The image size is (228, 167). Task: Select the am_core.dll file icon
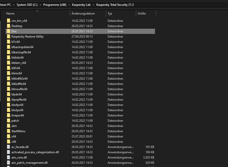(x=9, y=157)
